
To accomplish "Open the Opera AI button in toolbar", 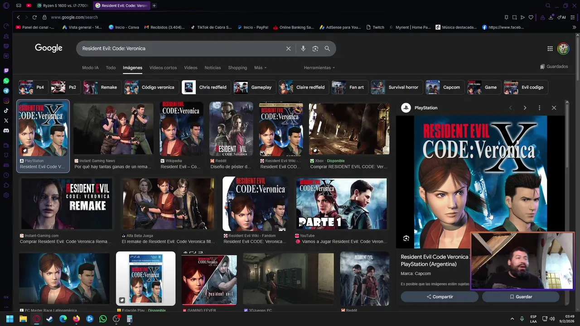I will click(x=562, y=17).
